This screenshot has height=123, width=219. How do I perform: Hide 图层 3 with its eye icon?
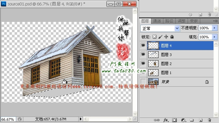143,54
